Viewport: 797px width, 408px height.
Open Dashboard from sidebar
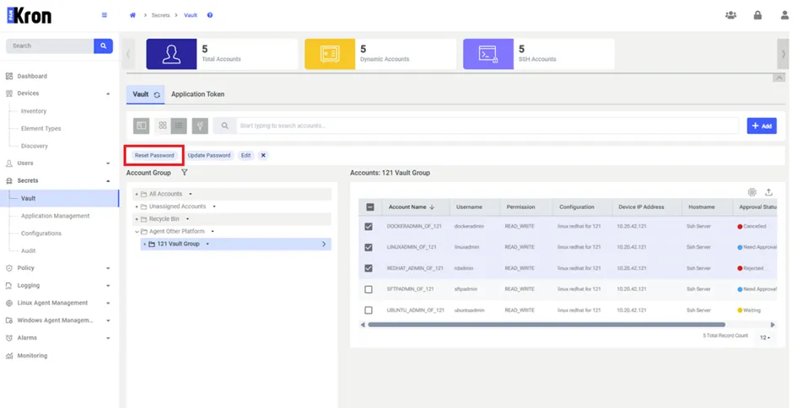[32, 76]
